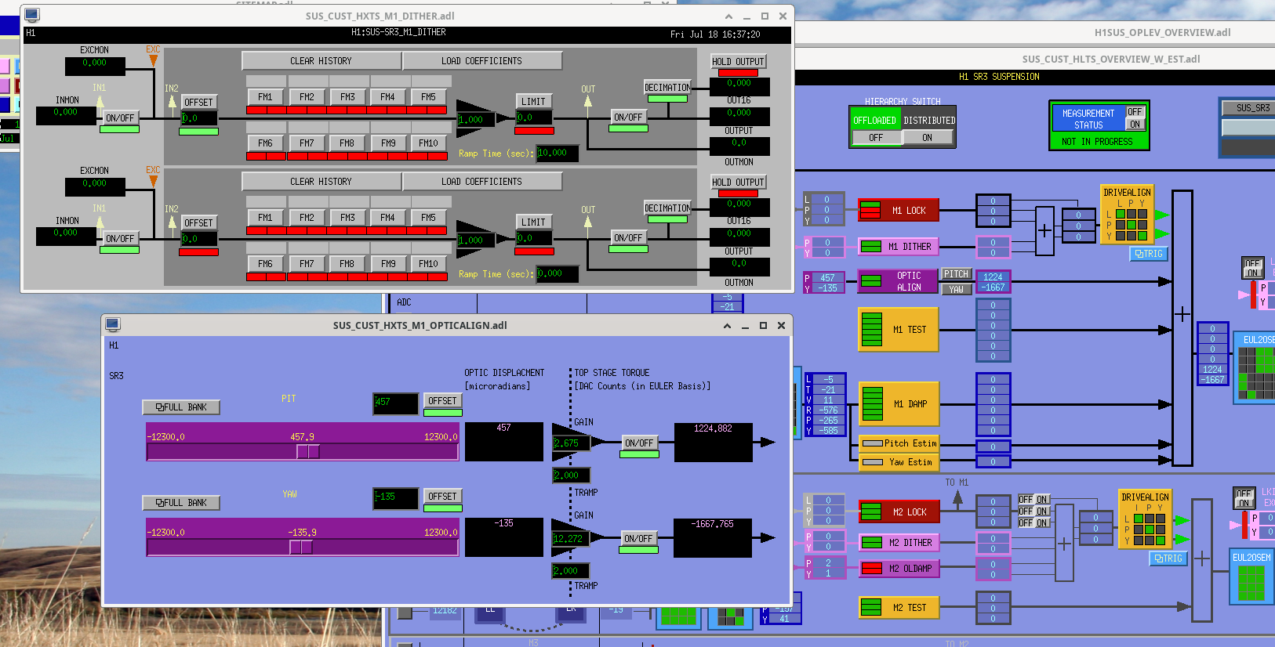This screenshot has width=1275, height=647.
Task: Click TRIG under the M1 DRIVEALIGN matrix
Action: click(1149, 254)
